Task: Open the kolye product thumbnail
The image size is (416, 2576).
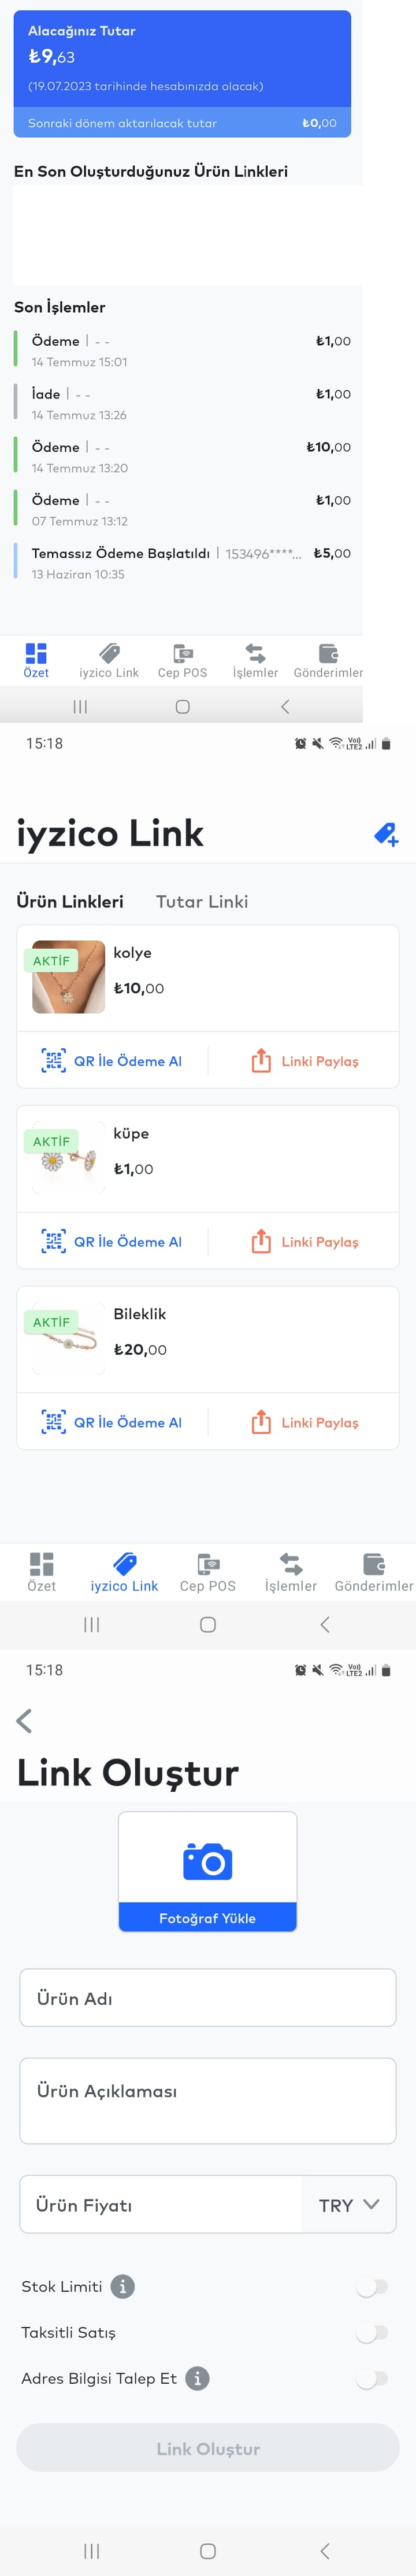Action: click(x=69, y=977)
